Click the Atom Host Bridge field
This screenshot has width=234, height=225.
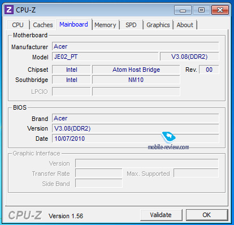click(136, 70)
